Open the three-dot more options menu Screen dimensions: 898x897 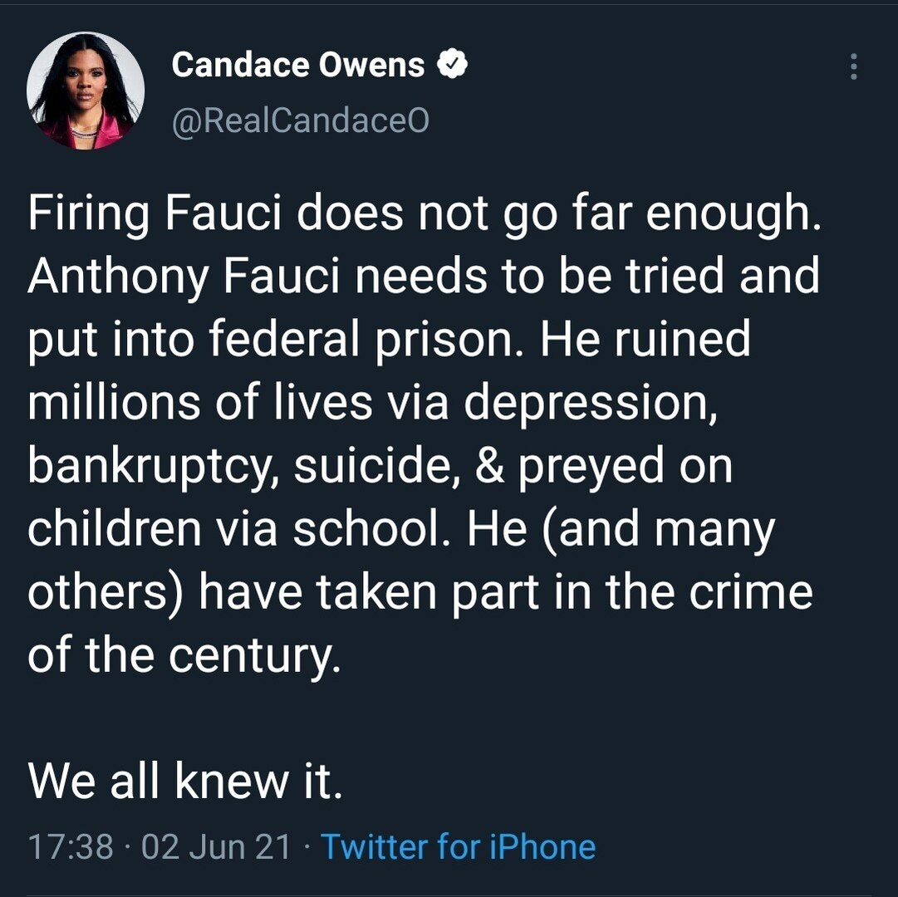coord(853,66)
